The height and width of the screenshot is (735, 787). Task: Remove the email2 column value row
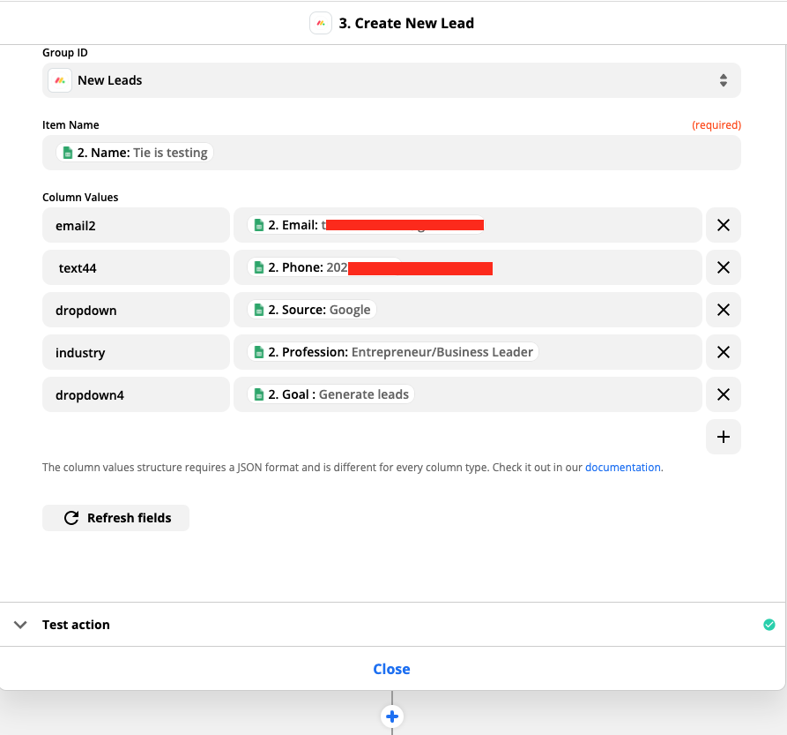coord(723,225)
